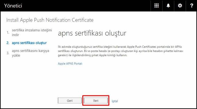Open the help question mark icon

pyautogui.click(x=192, y=6)
